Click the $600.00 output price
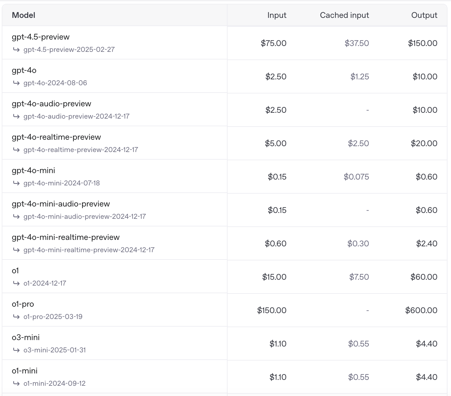 (x=421, y=310)
